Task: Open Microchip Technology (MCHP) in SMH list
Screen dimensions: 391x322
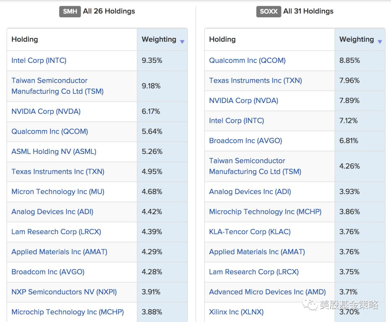Action: pyautogui.click(x=68, y=312)
